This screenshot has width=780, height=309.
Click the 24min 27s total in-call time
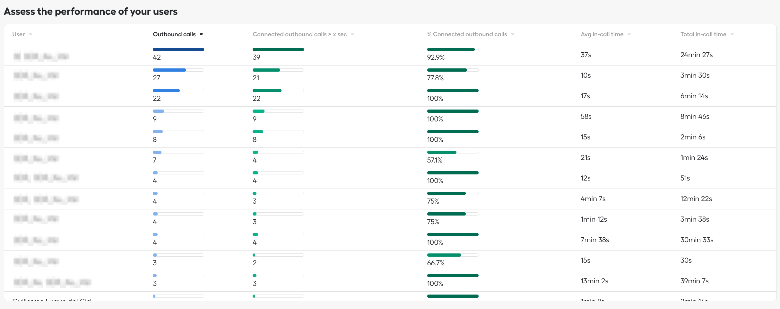click(x=696, y=55)
